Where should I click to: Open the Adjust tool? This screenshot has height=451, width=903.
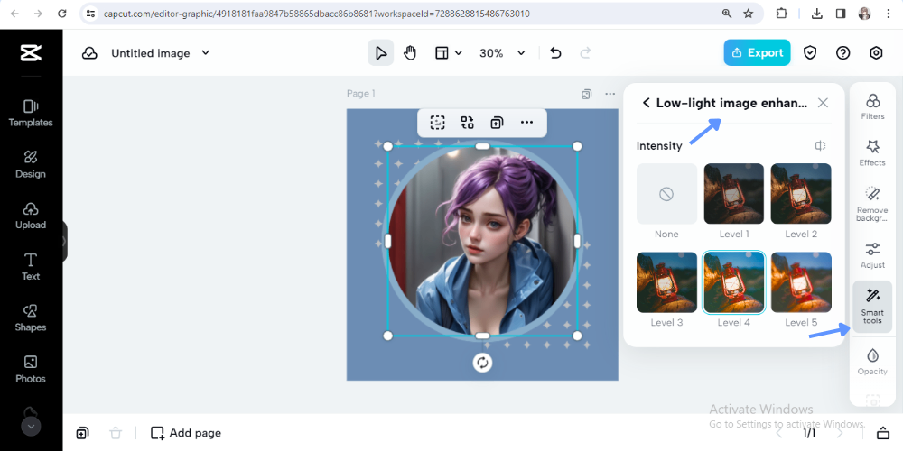872,255
